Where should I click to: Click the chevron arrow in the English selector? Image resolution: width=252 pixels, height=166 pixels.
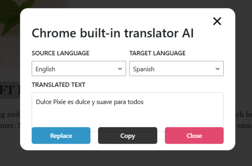point(120,69)
